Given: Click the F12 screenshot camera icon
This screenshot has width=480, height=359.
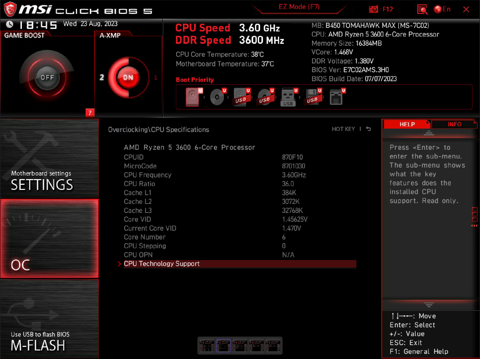Looking at the screenshot, I should tap(373, 10).
